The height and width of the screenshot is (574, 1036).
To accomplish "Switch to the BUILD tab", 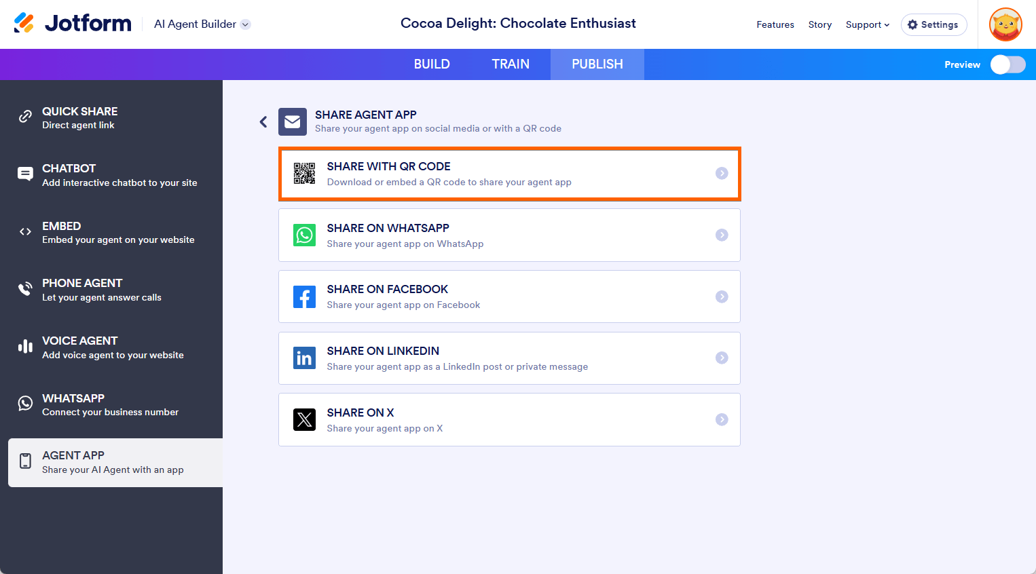I will (x=432, y=64).
